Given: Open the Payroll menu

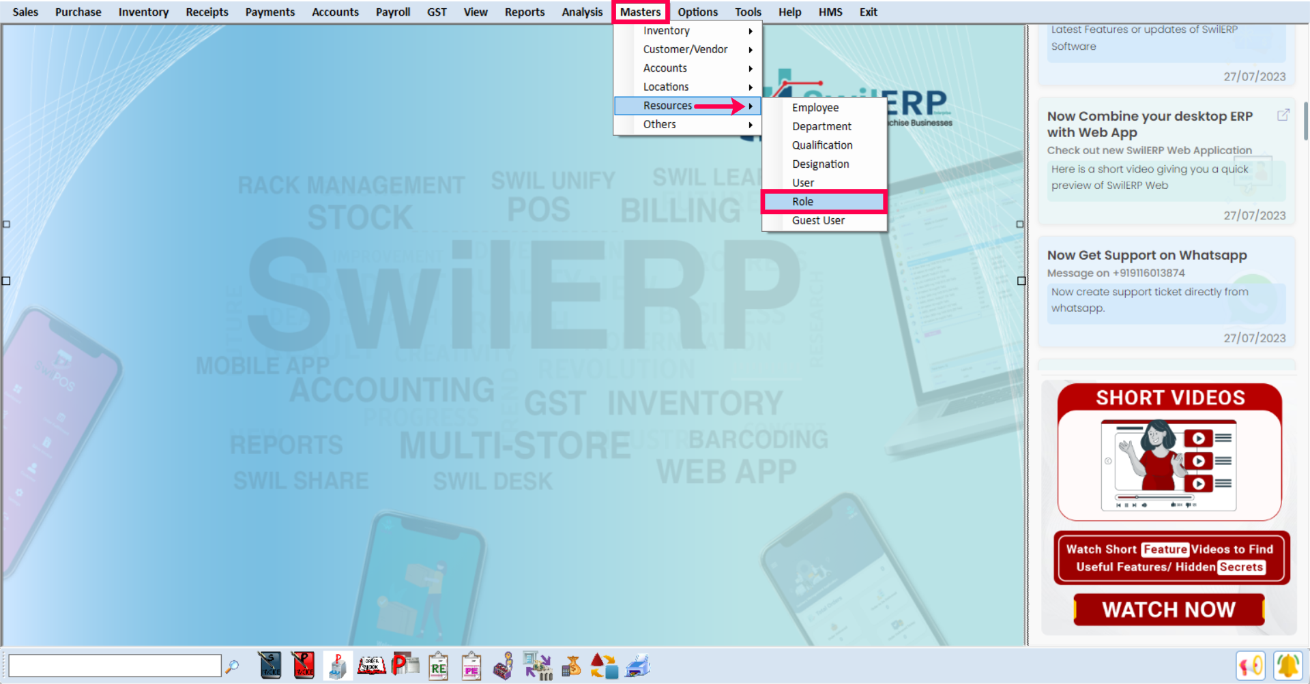Looking at the screenshot, I should pos(393,12).
